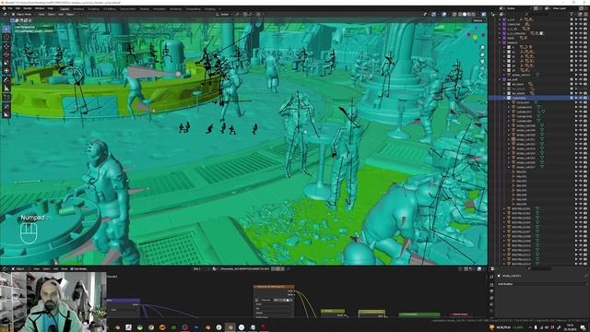The image size is (590, 332).
Task: Toggle viewport overlays button
Action: pyautogui.click(x=444, y=15)
